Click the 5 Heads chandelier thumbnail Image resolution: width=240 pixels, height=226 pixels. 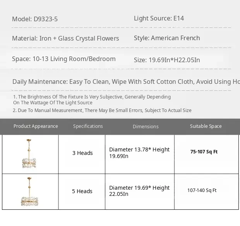pos(29,192)
